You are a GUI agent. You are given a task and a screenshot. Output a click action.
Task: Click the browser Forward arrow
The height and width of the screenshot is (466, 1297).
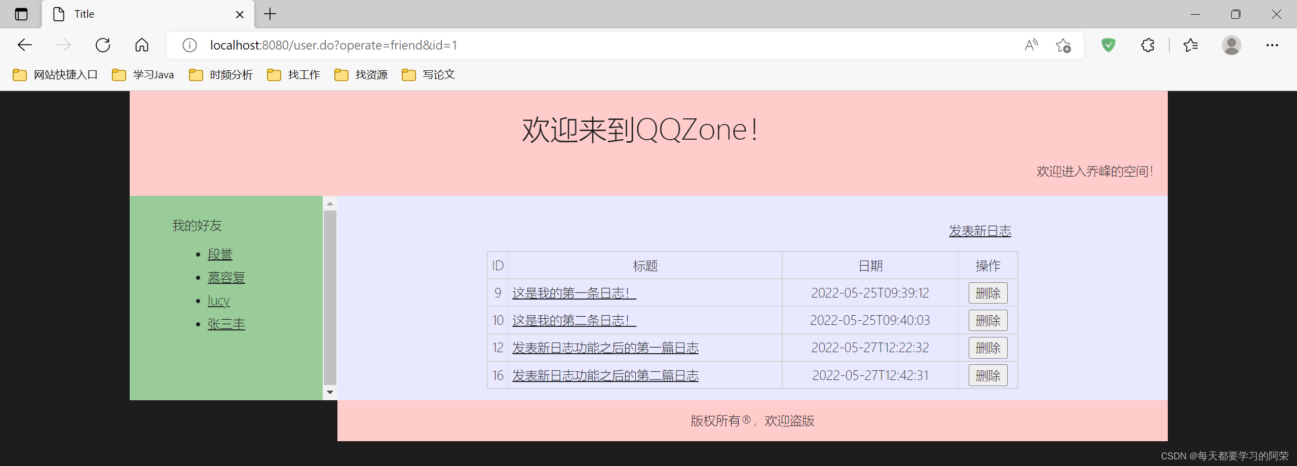click(64, 45)
